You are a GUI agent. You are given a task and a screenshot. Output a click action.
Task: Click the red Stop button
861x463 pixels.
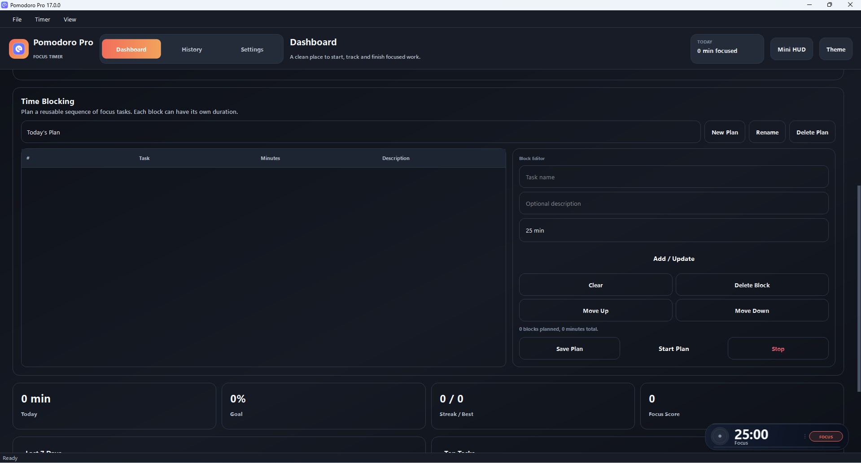tap(778, 349)
